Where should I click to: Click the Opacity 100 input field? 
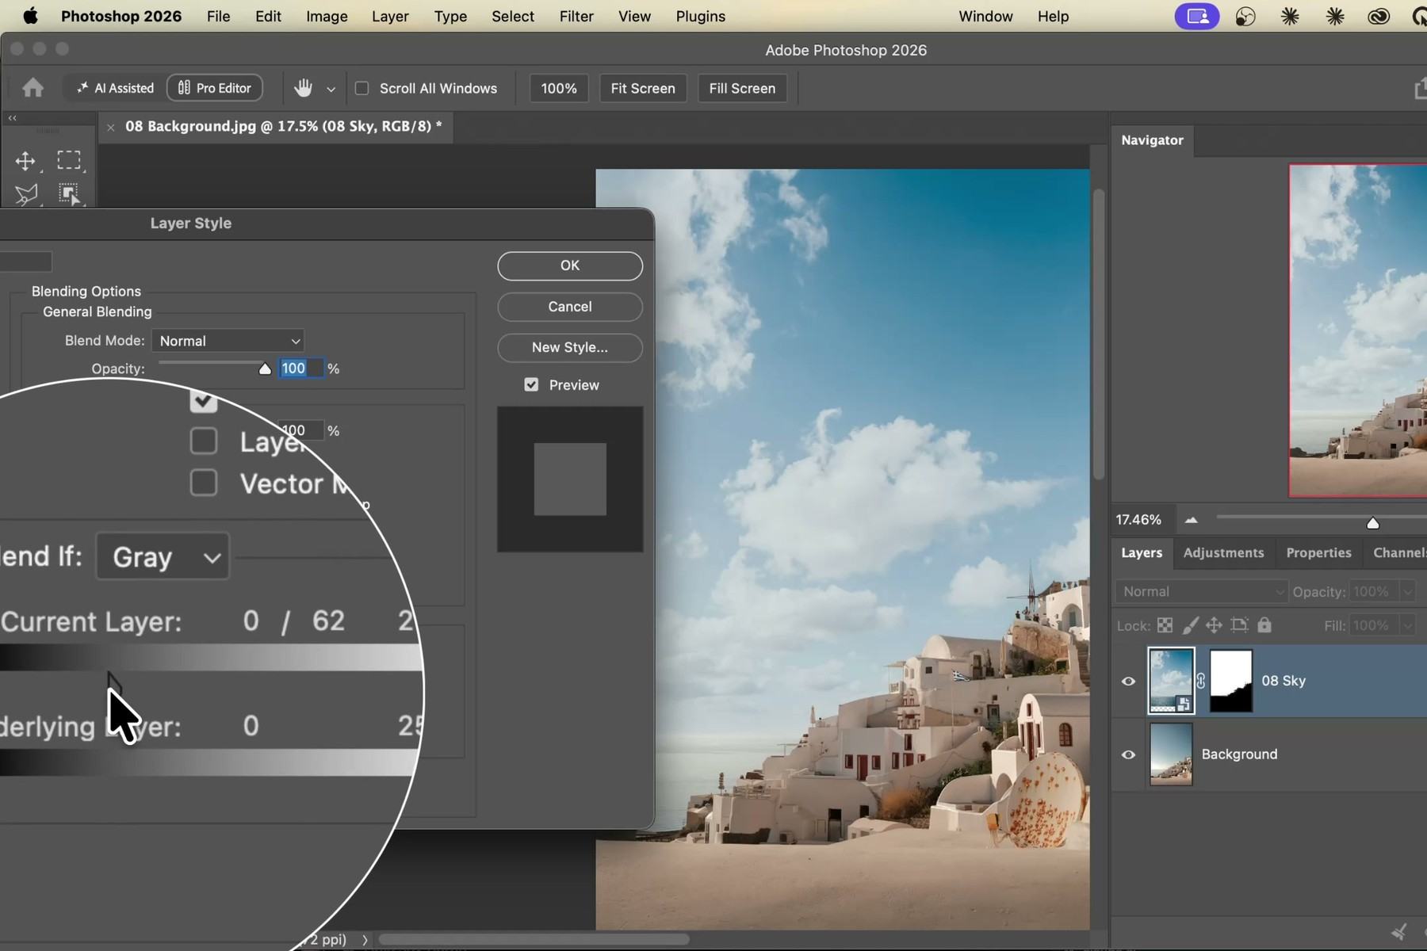pyautogui.click(x=301, y=369)
